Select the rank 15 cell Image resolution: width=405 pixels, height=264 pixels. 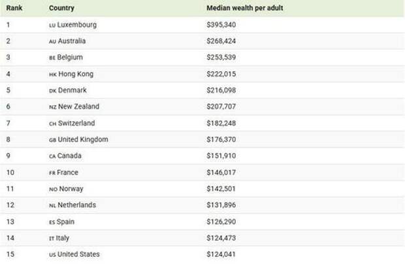pyautogui.click(x=9, y=254)
